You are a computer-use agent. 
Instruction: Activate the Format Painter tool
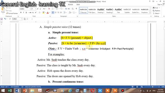(12, 13)
